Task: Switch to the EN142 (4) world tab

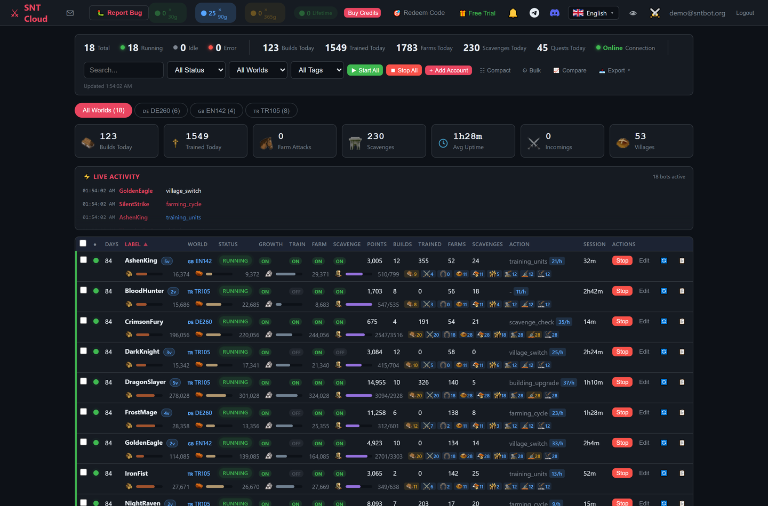Action: click(217, 110)
